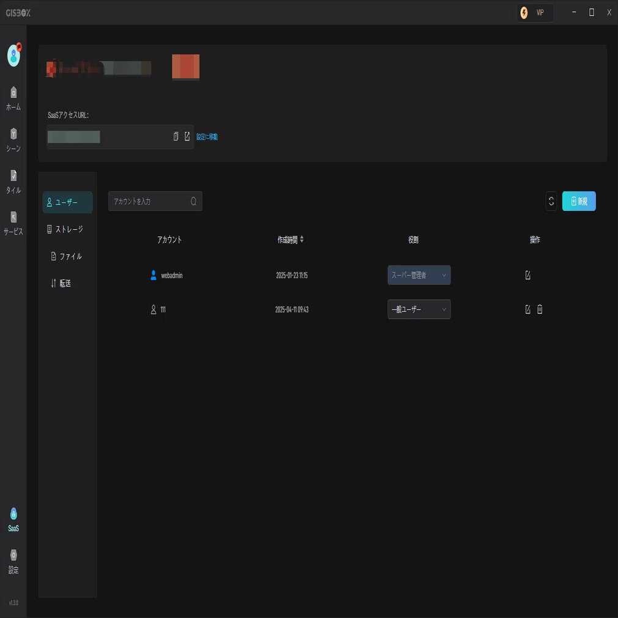Refresh the user account list
The image size is (618, 618).
coord(551,201)
